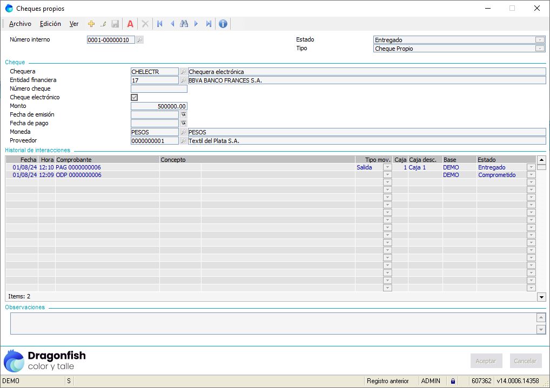Select the ODP 0000000006 comprobante cell
The height and width of the screenshot is (388, 550).
[108, 175]
